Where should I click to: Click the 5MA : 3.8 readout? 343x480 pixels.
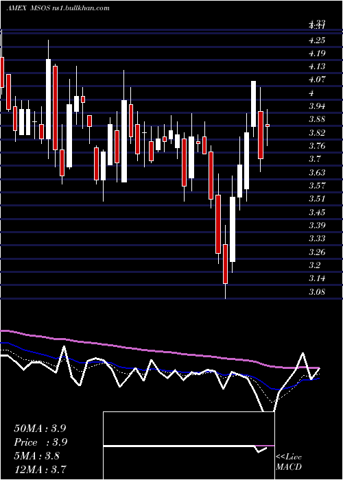coord(36,455)
